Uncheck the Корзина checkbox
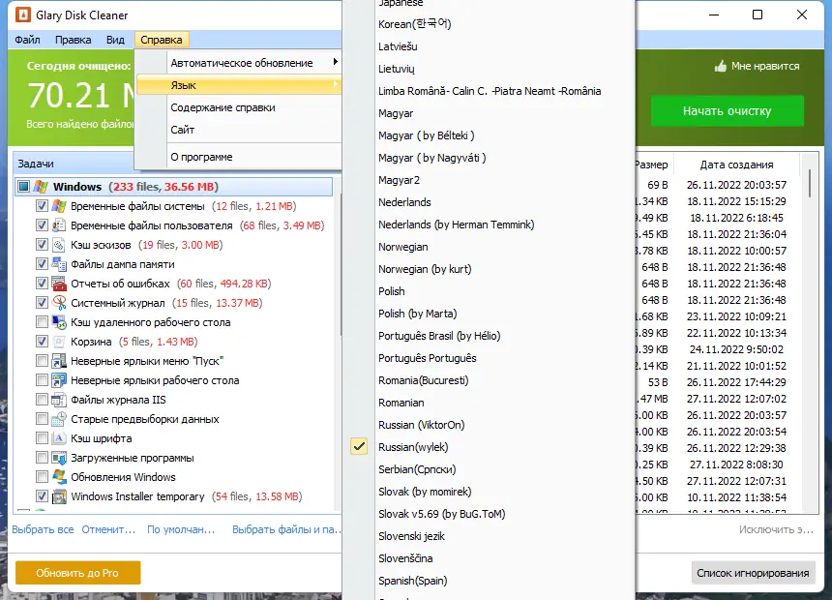 [42, 342]
